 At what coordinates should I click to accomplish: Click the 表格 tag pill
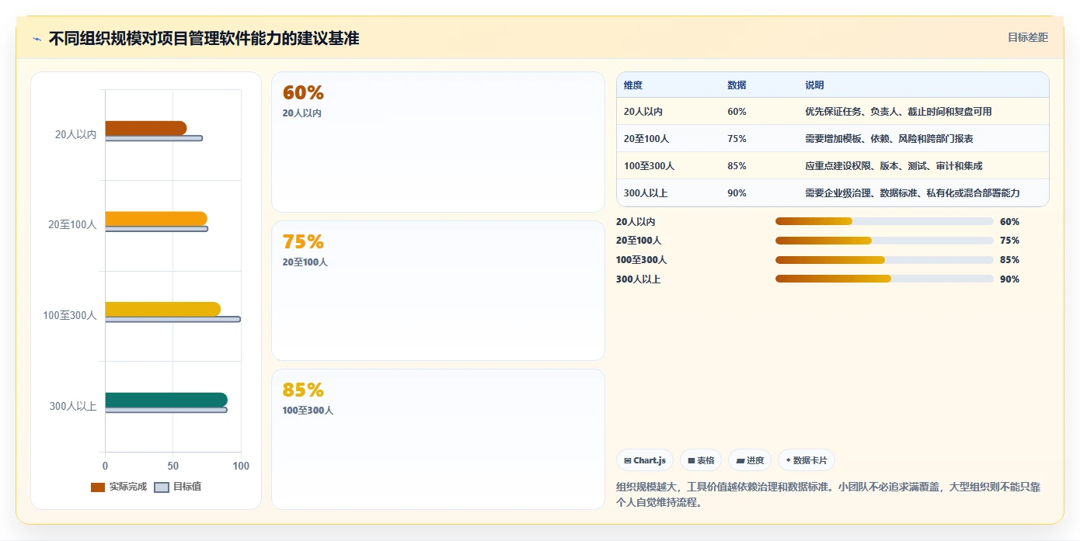point(701,460)
